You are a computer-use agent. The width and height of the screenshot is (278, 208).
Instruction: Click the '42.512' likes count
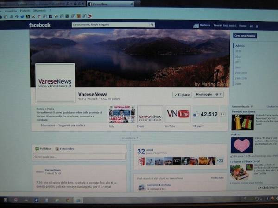click(209, 114)
